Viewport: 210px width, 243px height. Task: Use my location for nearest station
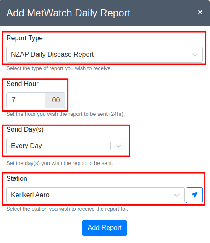coord(194,195)
